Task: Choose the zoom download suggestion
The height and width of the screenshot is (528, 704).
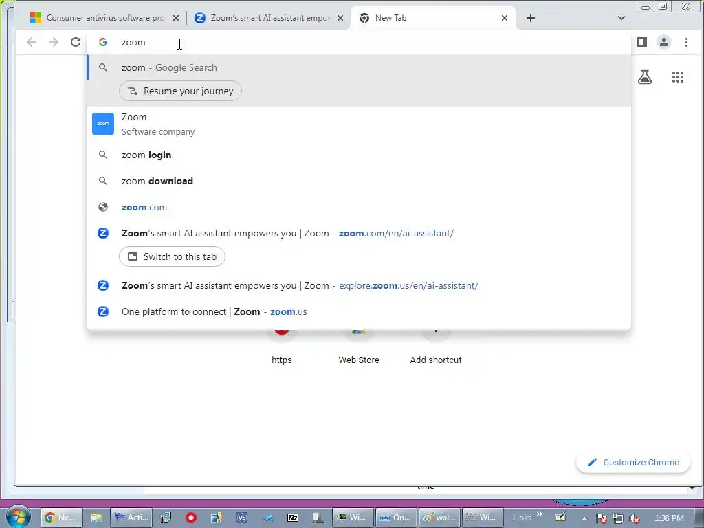Action: (x=359, y=181)
